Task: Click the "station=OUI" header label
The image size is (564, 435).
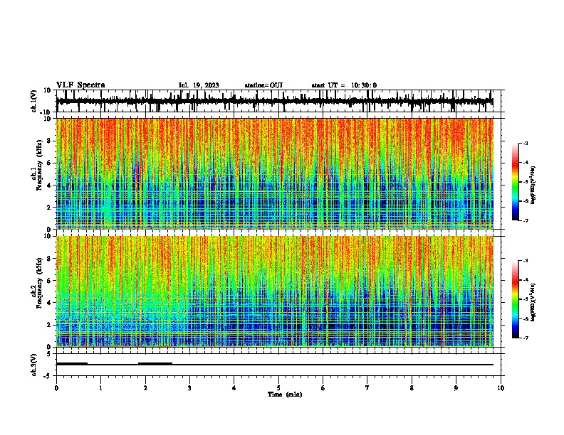Action: point(263,85)
